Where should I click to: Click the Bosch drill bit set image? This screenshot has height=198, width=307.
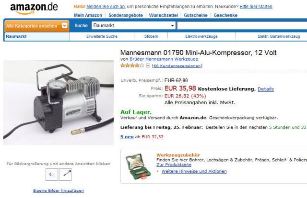pos(138,166)
